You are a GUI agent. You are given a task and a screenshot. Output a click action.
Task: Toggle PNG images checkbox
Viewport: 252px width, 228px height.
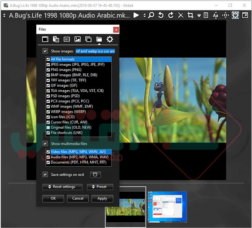[48, 70]
